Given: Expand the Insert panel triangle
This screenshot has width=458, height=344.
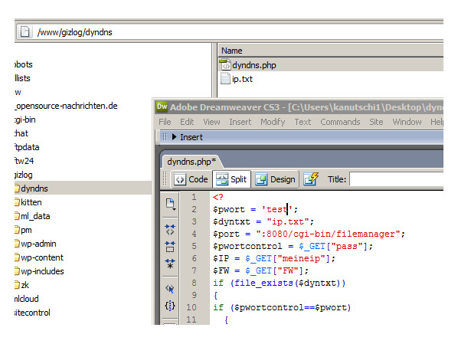Looking at the screenshot, I should pyautogui.click(x=174, y=137).
